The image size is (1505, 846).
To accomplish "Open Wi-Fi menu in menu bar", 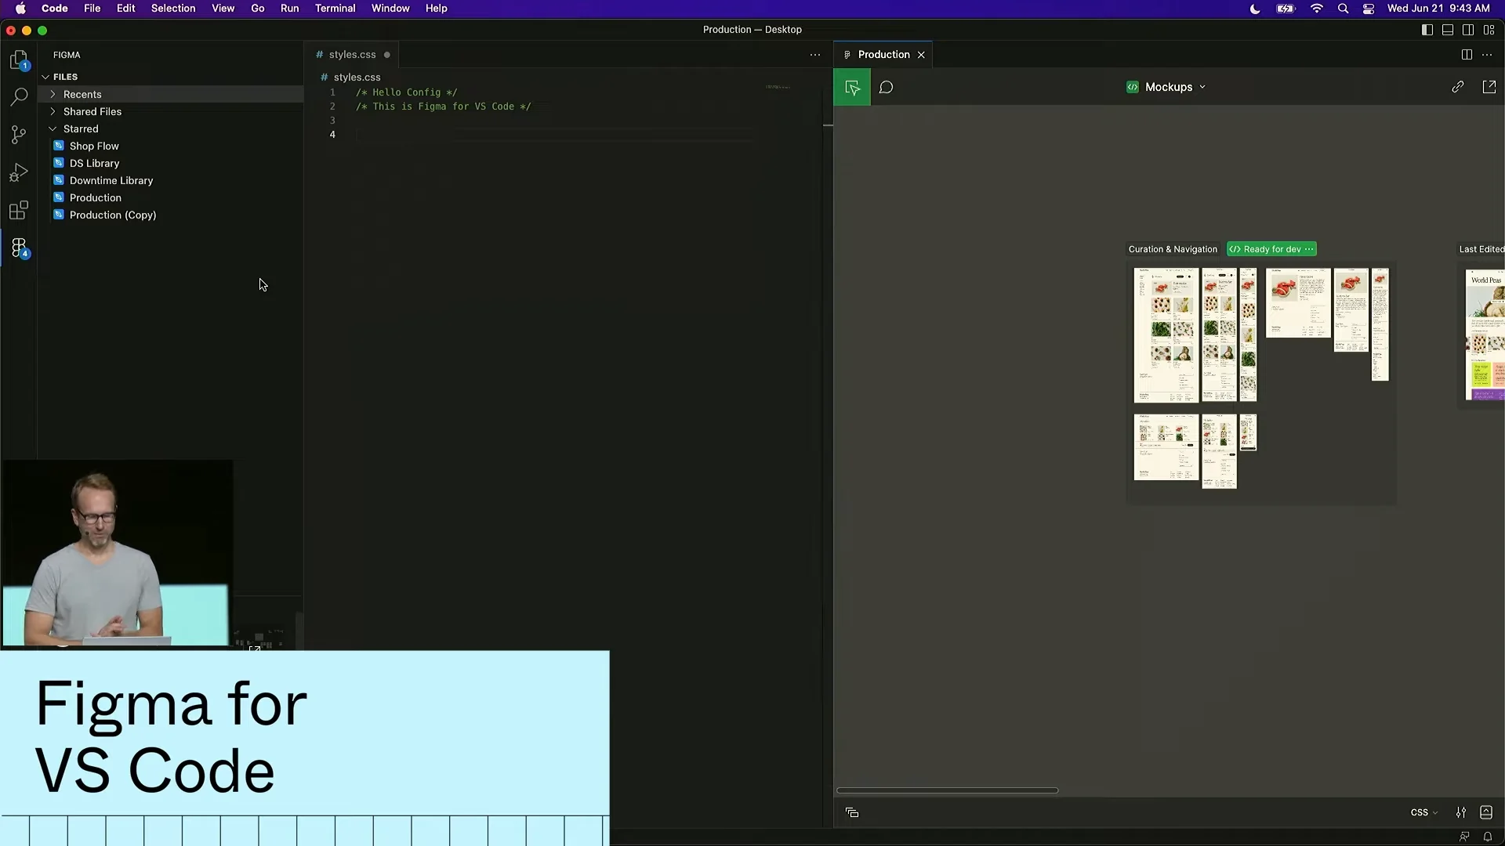I will click(x=1317, y=9).
